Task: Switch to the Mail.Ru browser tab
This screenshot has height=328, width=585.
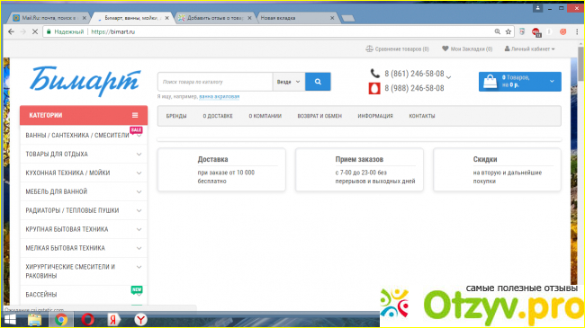Action: click(x=49, y=18)
